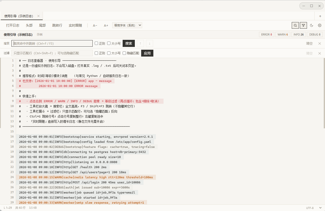This screenshot has height=211, width=325.
Task: Select the 使用引导 (示例日志) tab
Action: (19, 16)
